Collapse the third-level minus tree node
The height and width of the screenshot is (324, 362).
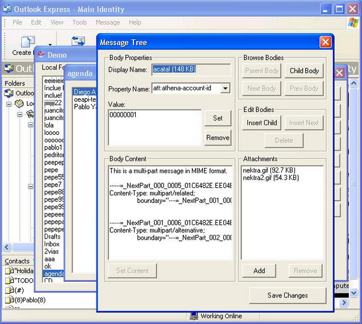click(x=31, y=125)
